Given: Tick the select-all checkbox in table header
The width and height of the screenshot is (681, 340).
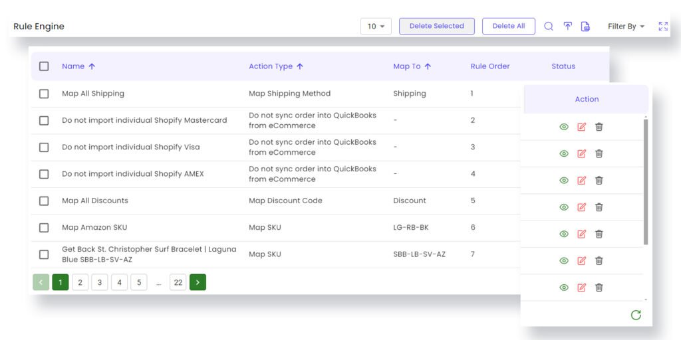Looking at the screenshot, I should click(x=44, y=66).
